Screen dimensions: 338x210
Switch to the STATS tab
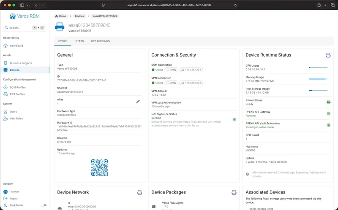tap(79, 41)
